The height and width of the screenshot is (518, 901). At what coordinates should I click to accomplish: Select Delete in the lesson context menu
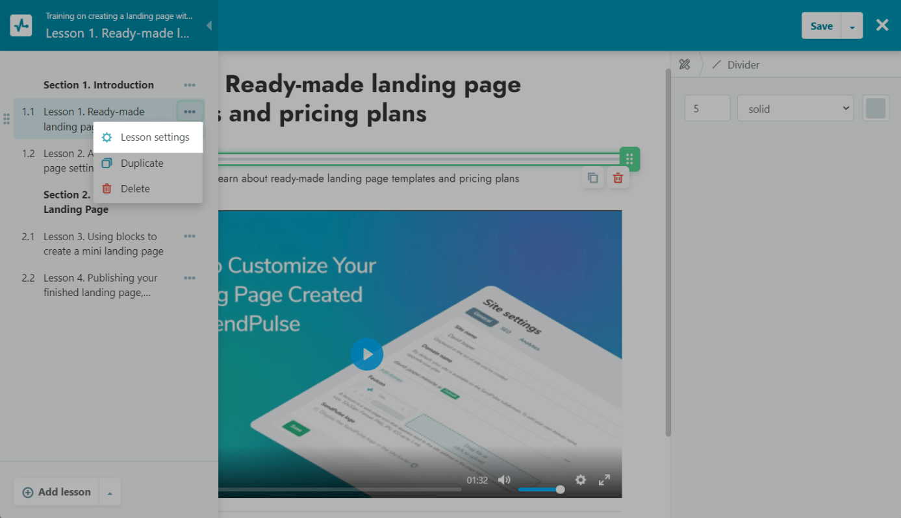(x=135, y=189)
